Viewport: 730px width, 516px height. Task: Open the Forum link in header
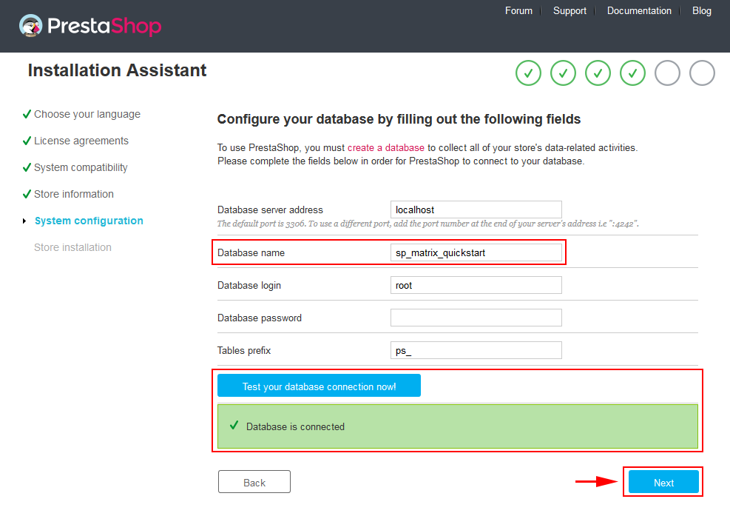pos(518,11)
